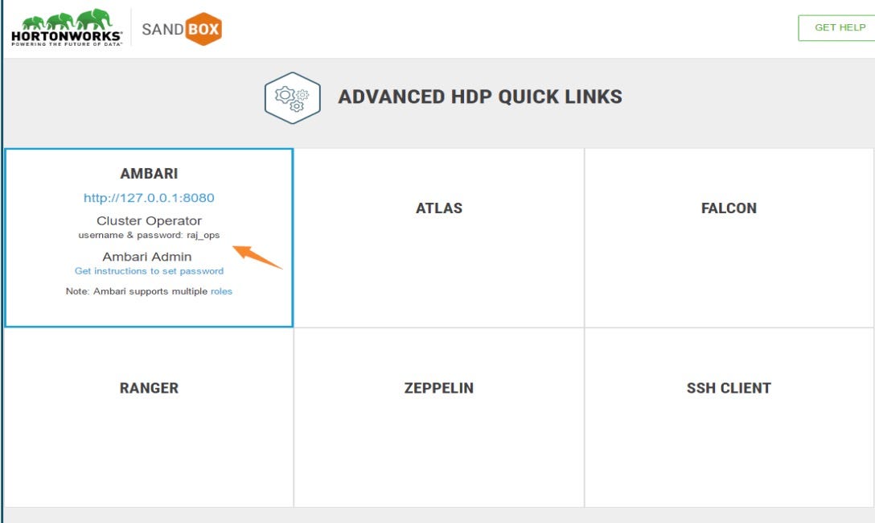Click the GET HELP button

[x=839, y=27]
